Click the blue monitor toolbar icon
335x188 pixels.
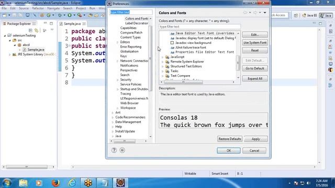28,15
